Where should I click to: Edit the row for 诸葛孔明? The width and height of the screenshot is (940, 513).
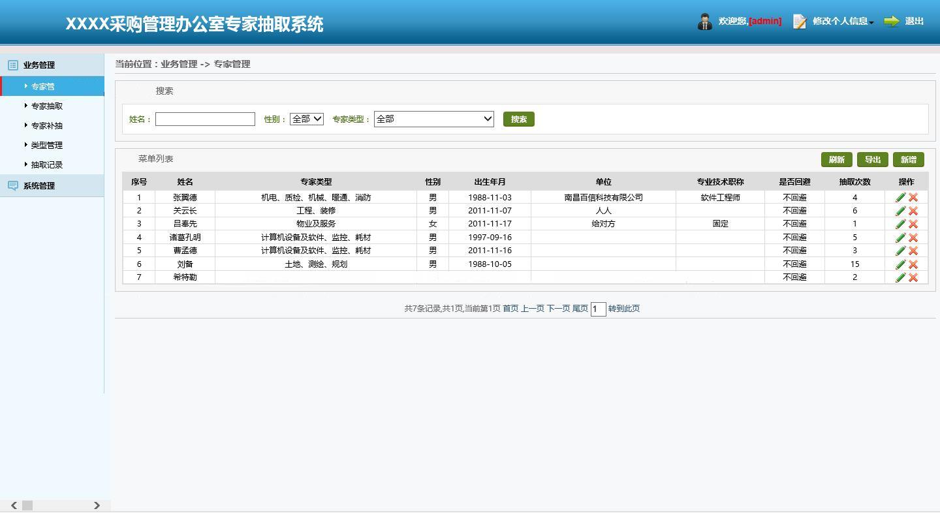[x=901, y=238]
